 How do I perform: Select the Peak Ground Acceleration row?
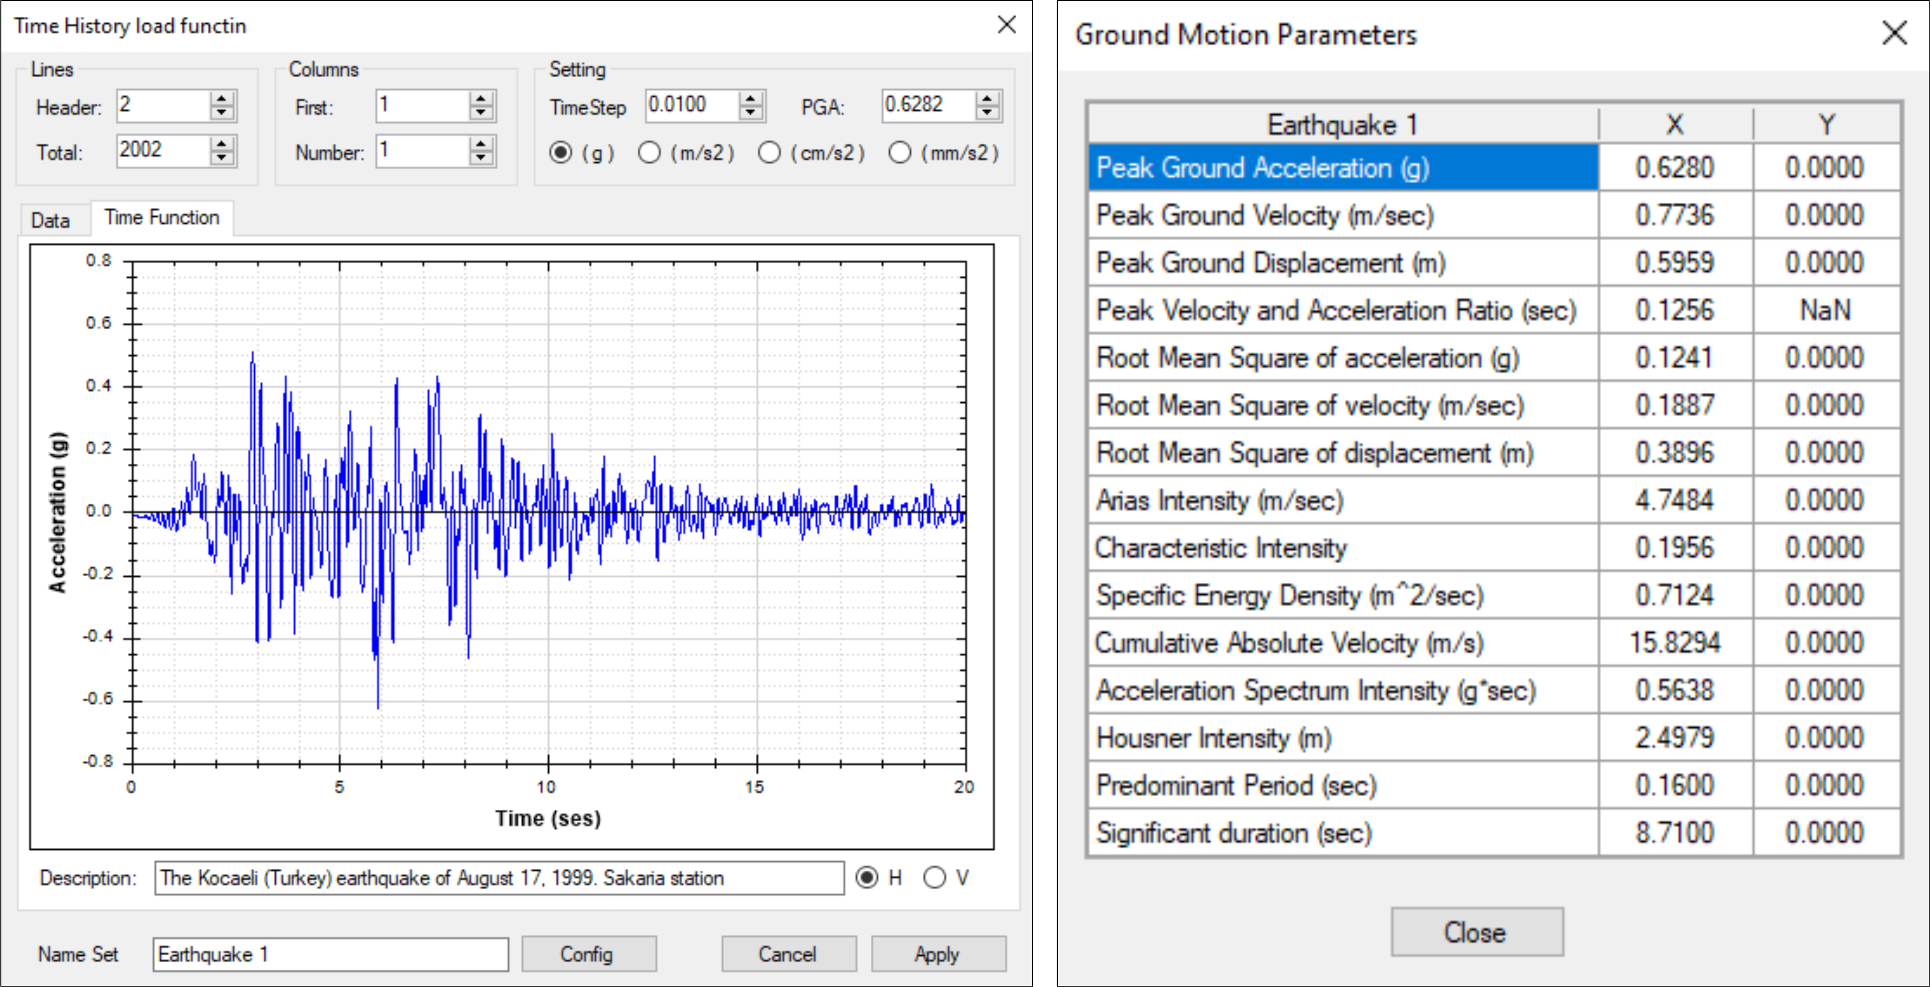point(1494,168)
